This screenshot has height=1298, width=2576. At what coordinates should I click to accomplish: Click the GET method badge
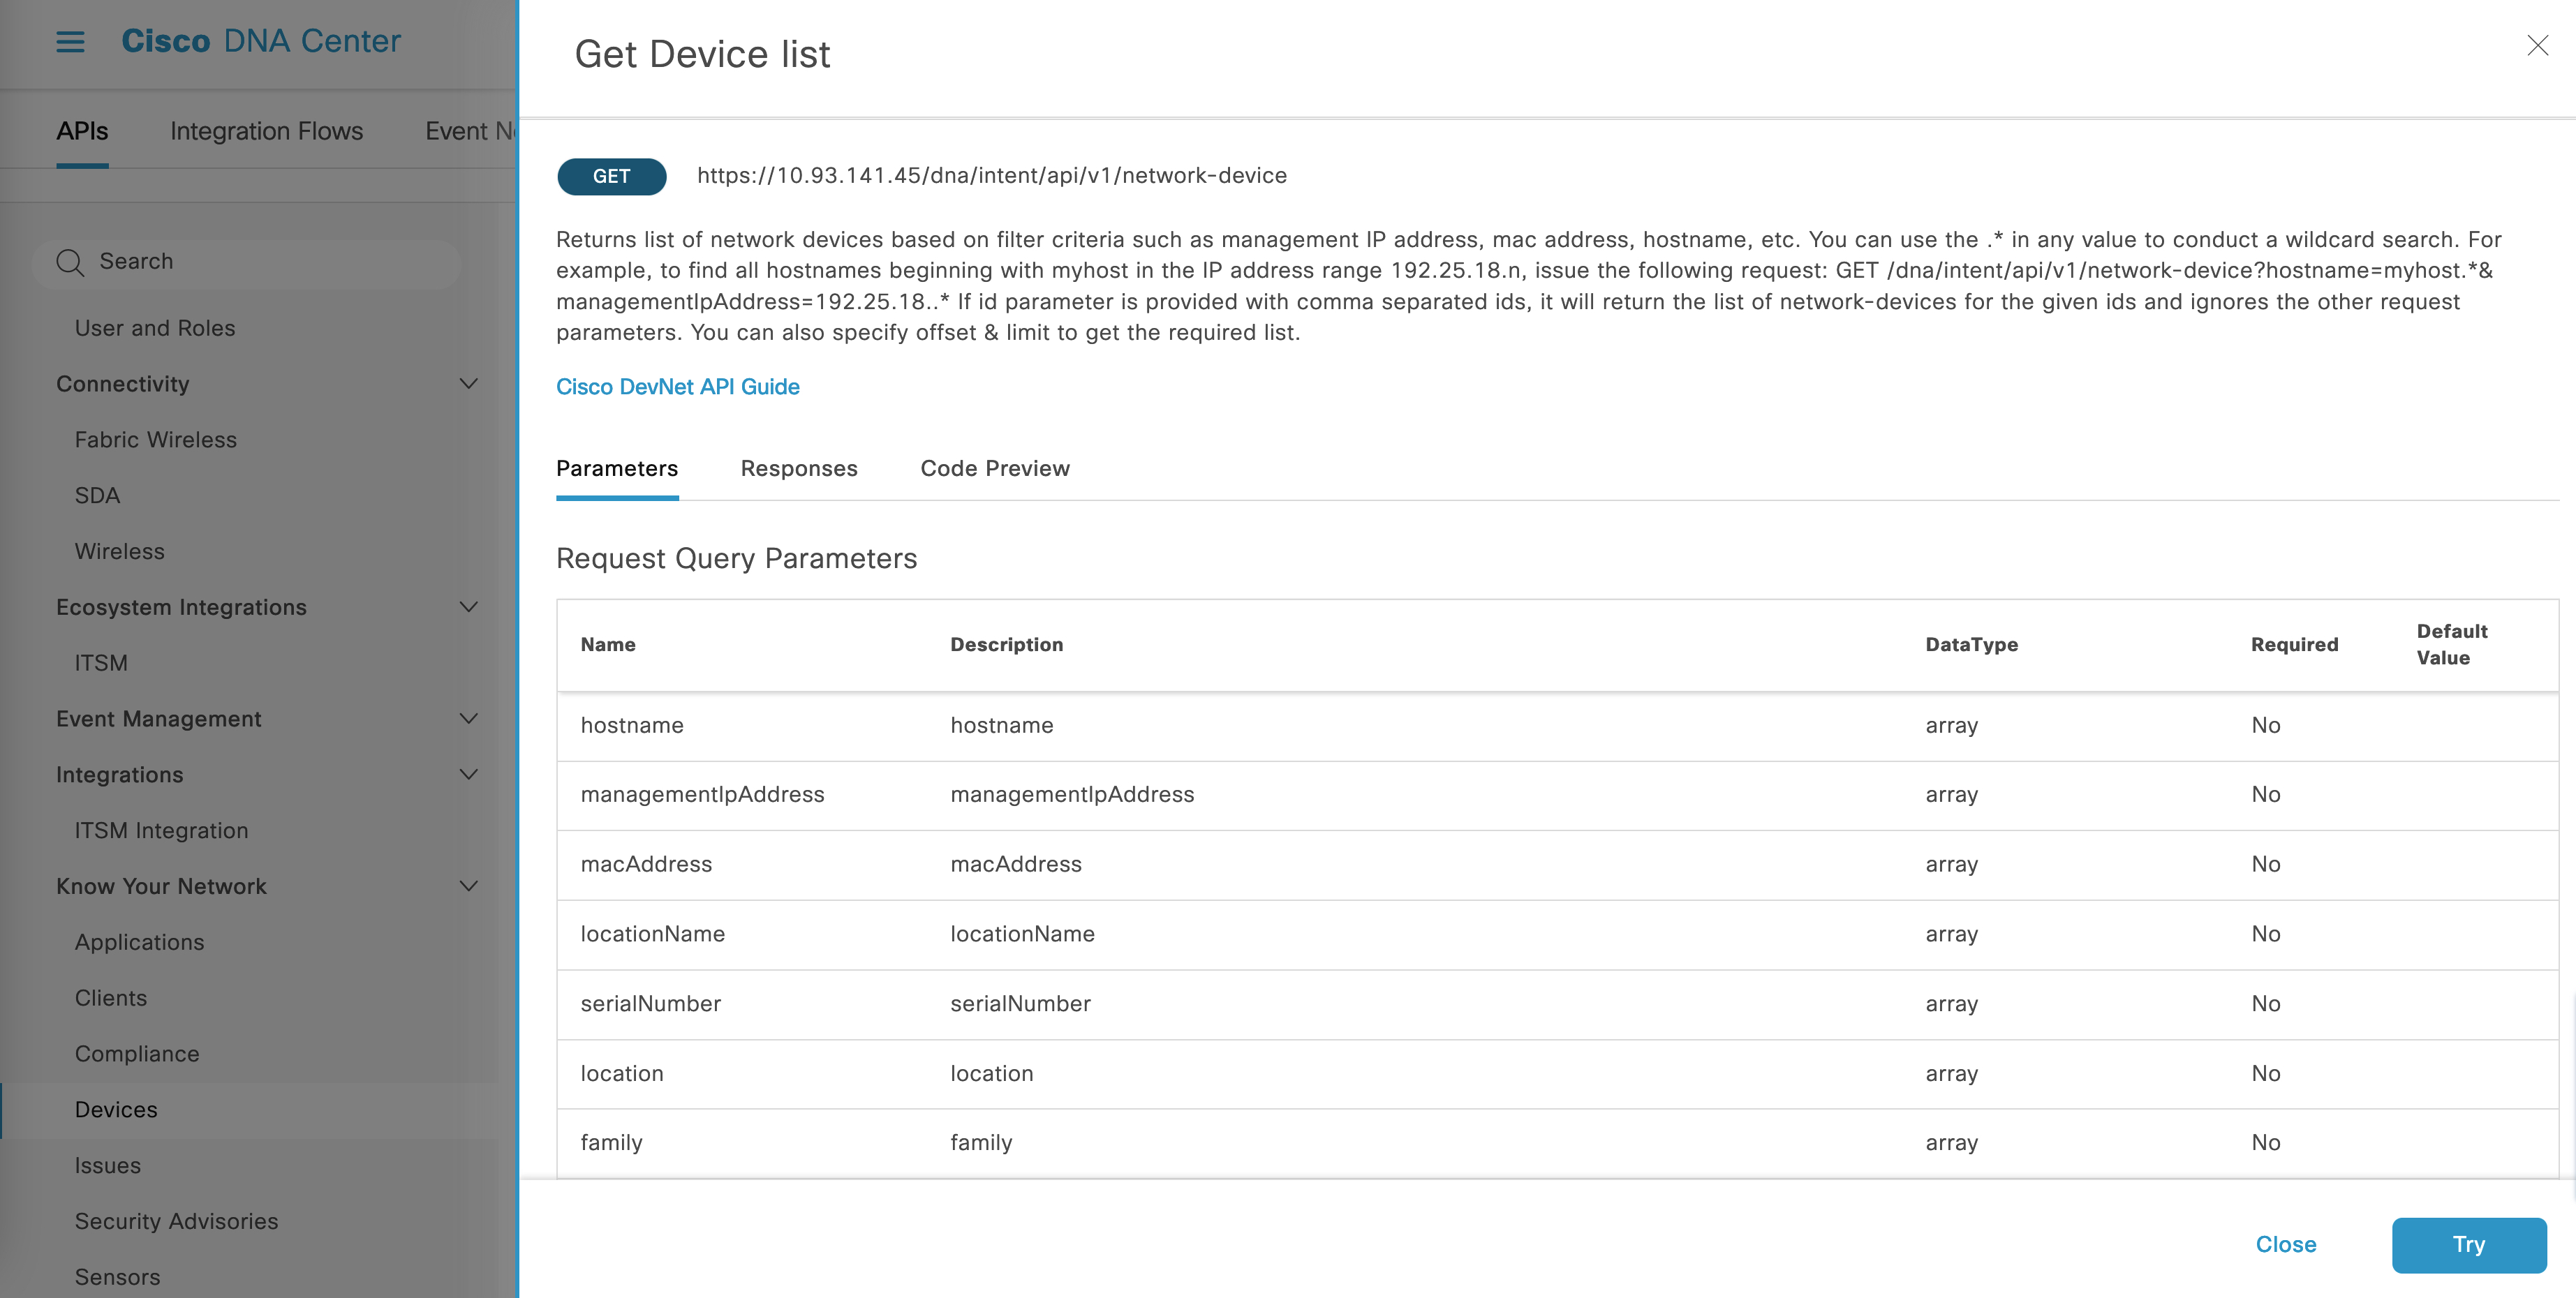611,176
